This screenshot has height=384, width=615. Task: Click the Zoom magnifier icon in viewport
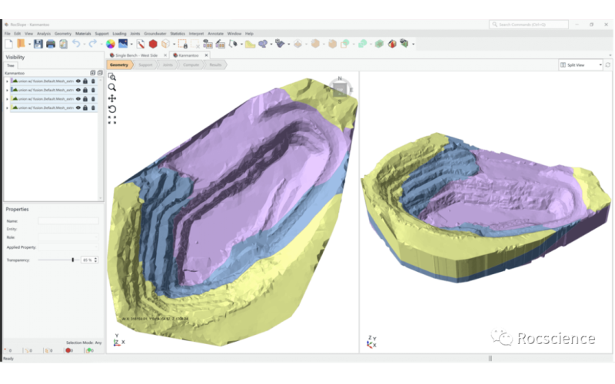click(x=112, y=88)
